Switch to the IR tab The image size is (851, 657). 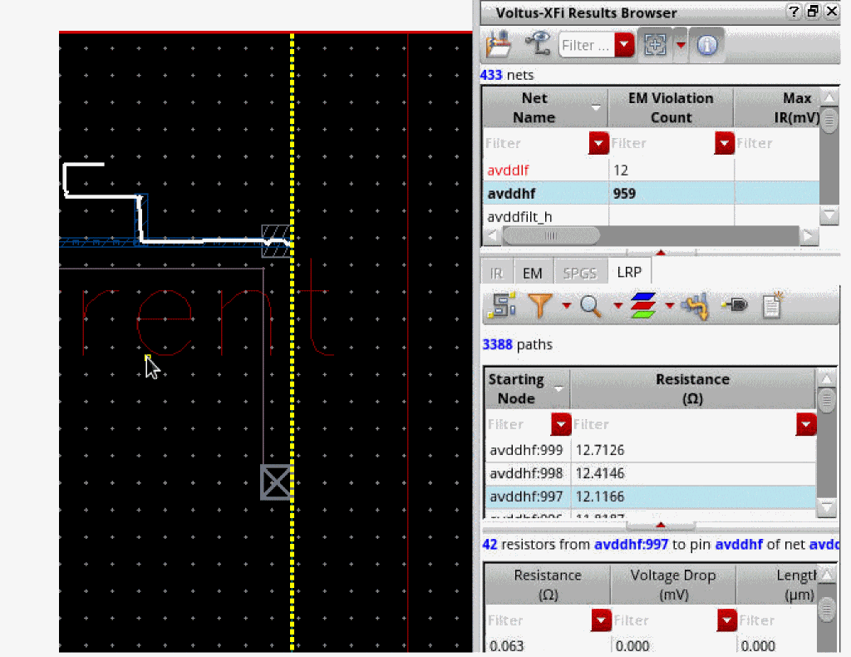(496, 273)
